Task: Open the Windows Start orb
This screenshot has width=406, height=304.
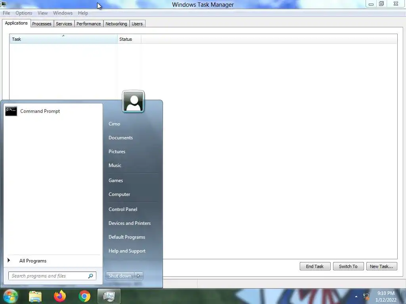Action: point(11,296)
